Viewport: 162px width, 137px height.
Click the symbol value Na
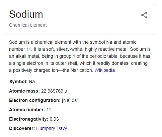(32, 82)
